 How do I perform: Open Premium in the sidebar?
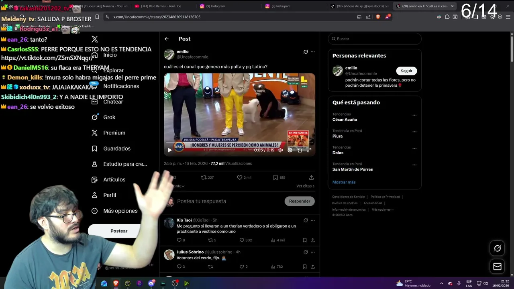point(108,133)
